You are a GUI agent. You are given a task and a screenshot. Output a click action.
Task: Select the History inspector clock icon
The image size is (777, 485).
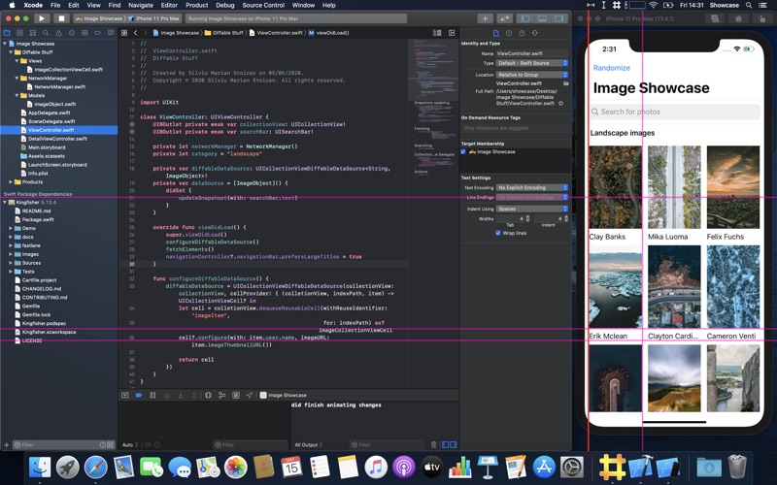(508, 33)
